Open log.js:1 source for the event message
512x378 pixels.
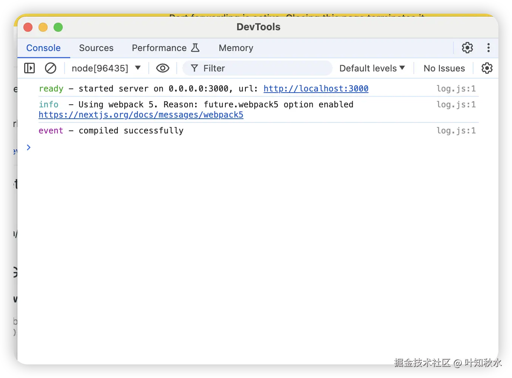[x=456, y=130]
